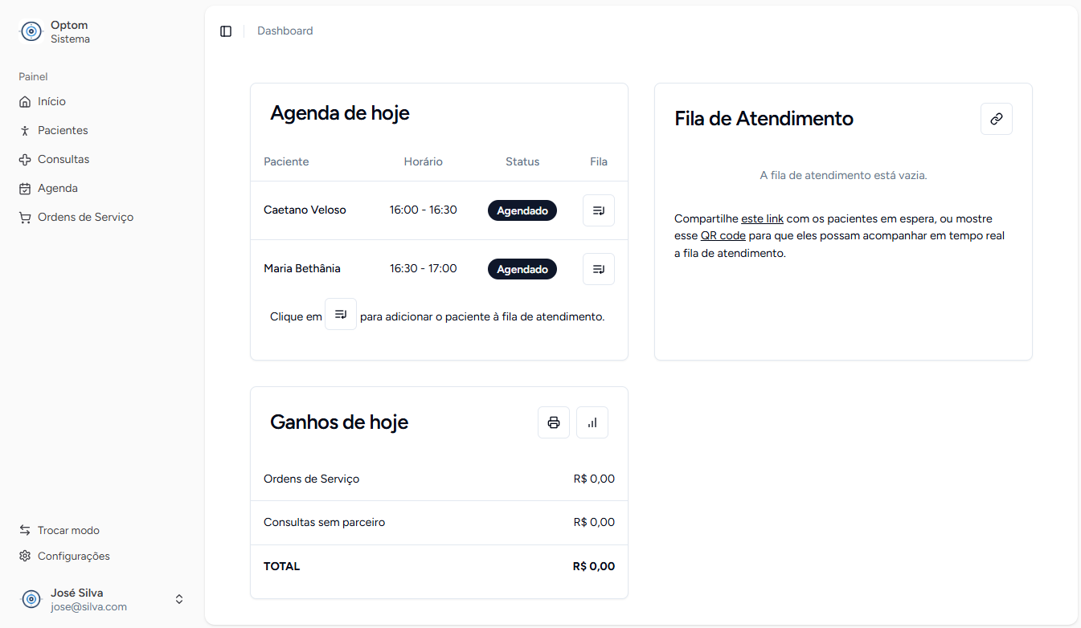Copy the Fila de Atendimento link icon
The height and width of the screenshot is (628, 1081).
coord(997,119)
